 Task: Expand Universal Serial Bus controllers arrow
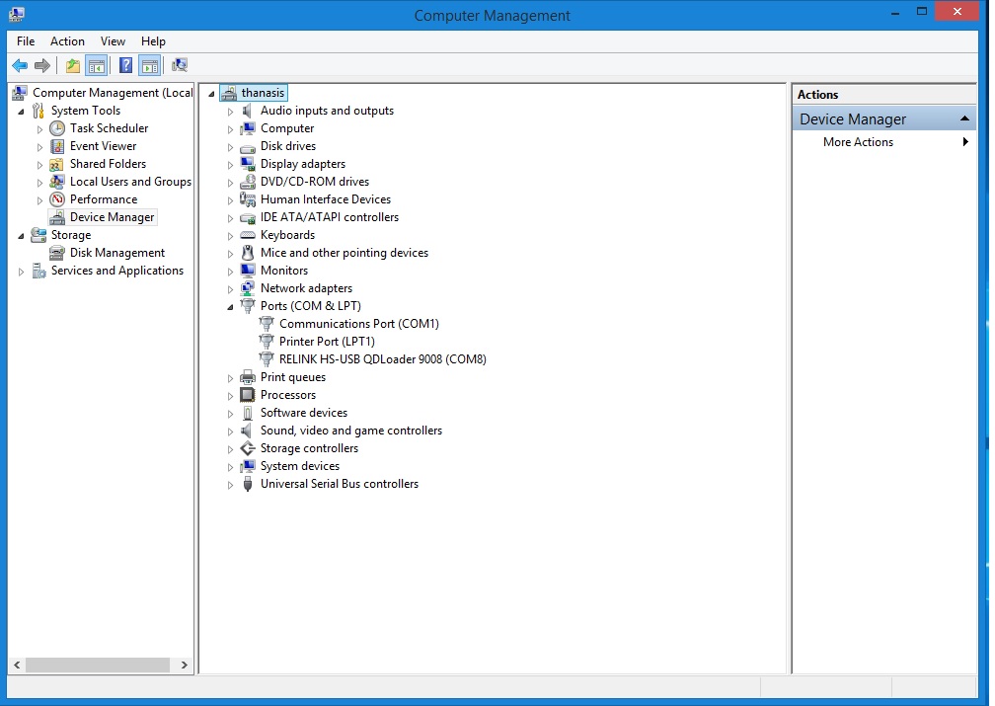click(x=231, y=485)
